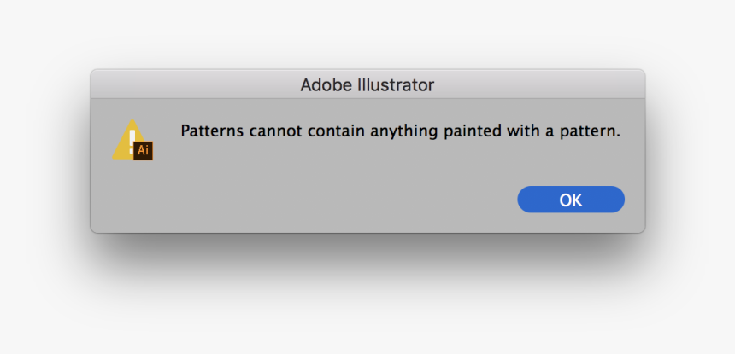Click "pattern." at the end of the message

pos(591,131)
